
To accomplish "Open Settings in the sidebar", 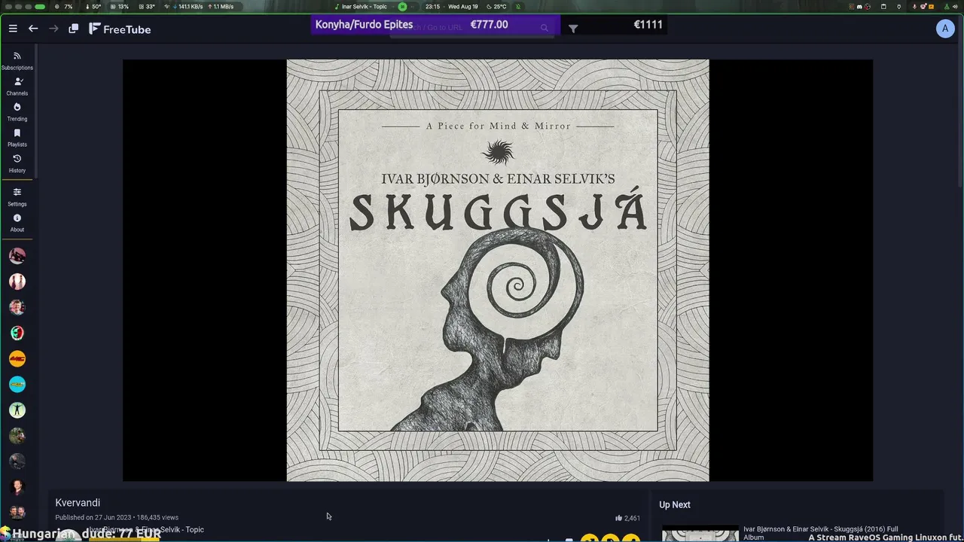I will click(17, 197).
